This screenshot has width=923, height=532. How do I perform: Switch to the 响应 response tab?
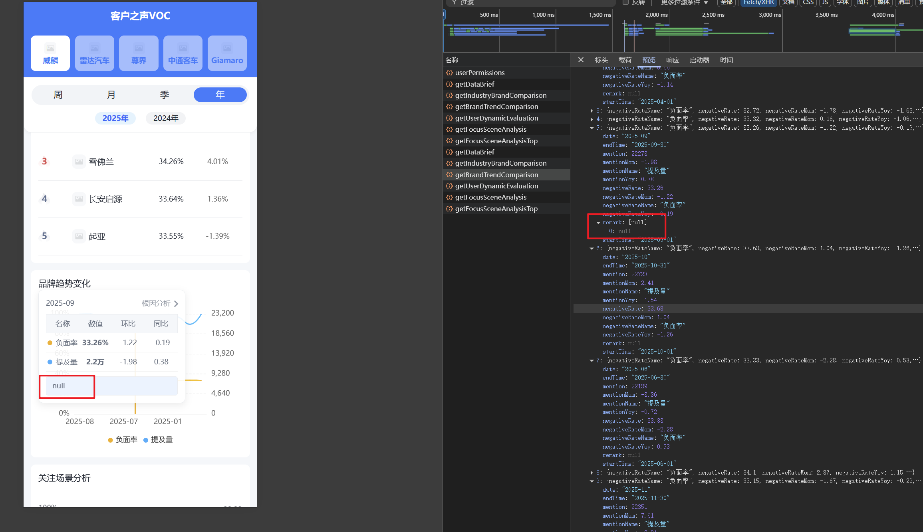click(x=673, y=60)
